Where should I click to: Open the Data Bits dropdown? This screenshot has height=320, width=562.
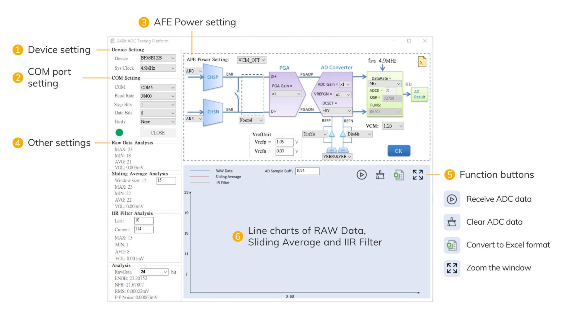coord(157,113)
